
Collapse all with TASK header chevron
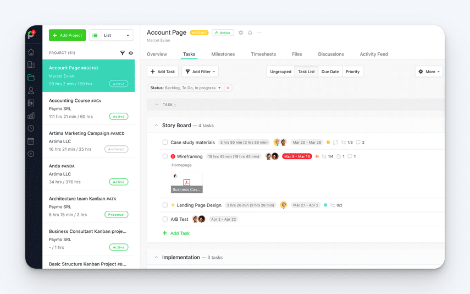click(x=157, y=105)
